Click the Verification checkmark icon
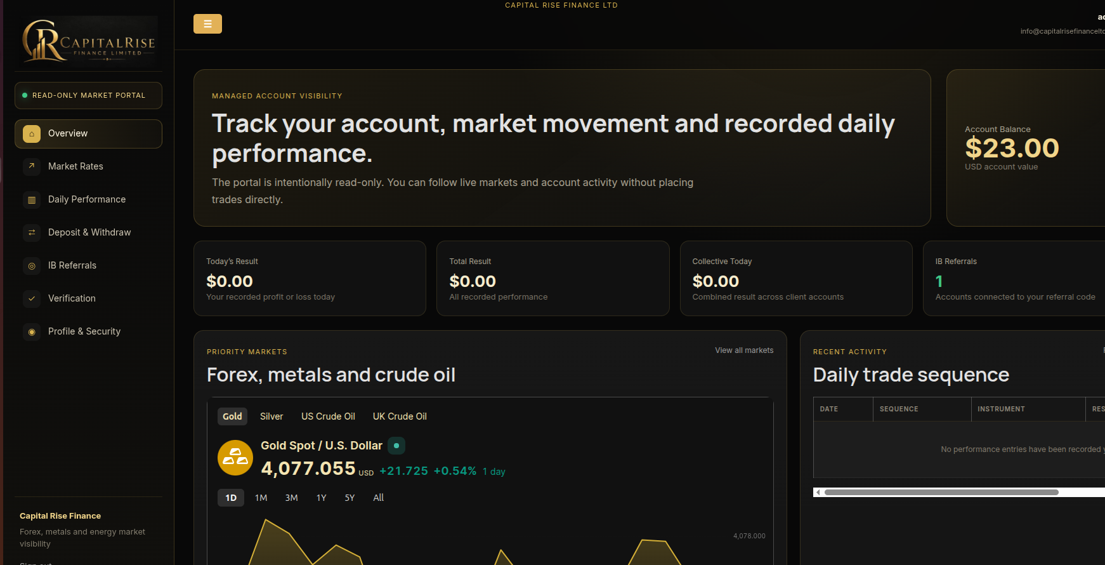The image size is (1105, 565). pos(32,298)
